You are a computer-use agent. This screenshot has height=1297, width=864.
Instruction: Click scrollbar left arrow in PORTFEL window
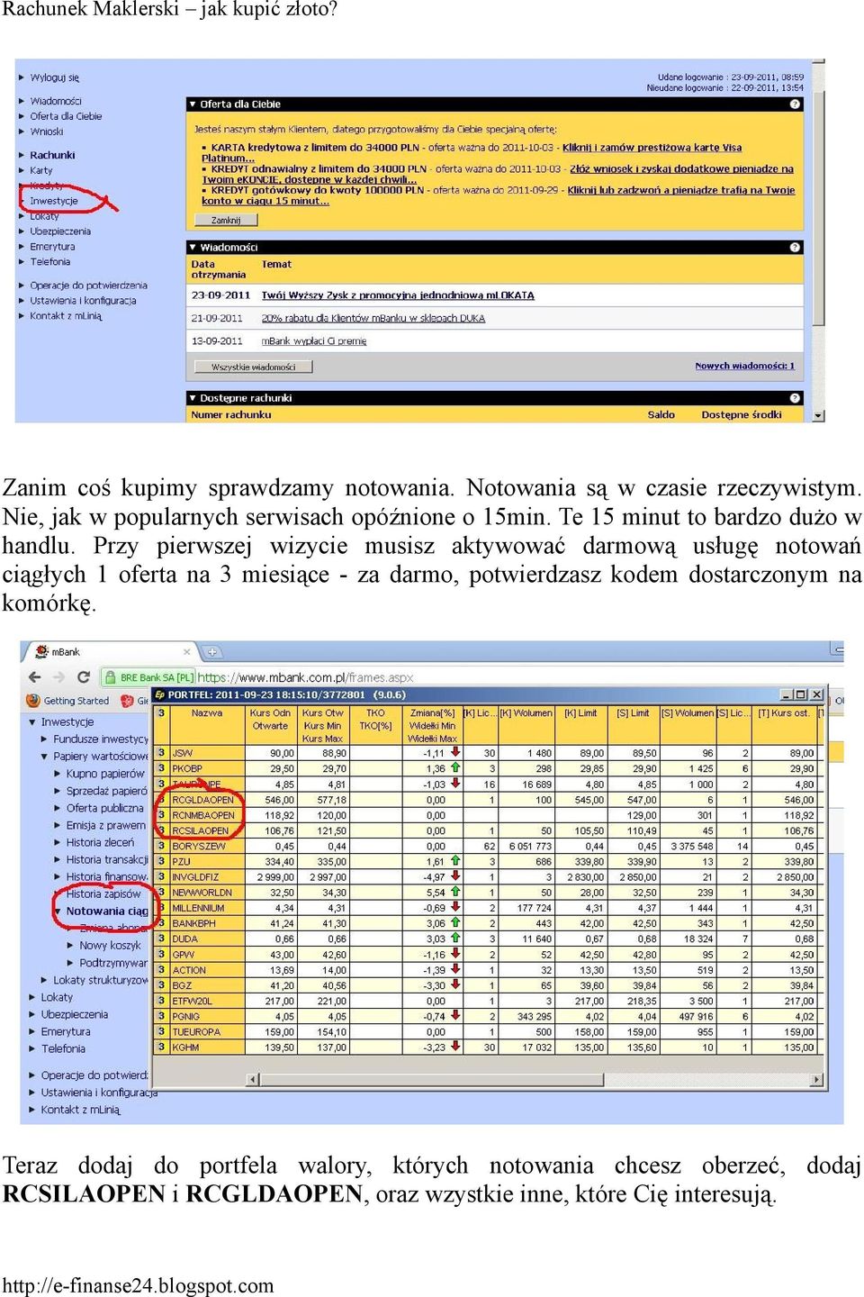(253, 1079)
